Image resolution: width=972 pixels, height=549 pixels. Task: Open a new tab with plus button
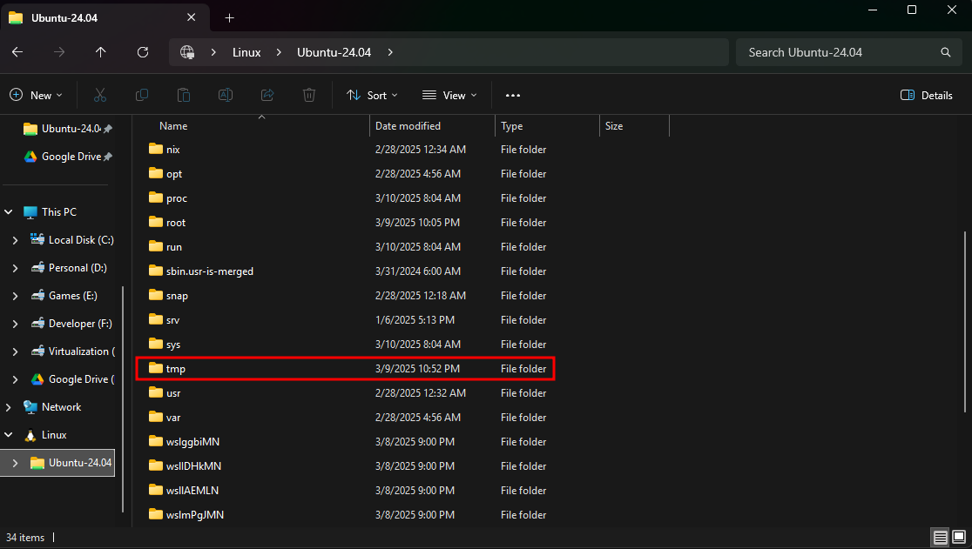[229, 18]
